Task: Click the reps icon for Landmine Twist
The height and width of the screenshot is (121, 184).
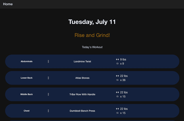Action: pos(117,64)
